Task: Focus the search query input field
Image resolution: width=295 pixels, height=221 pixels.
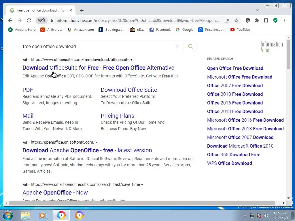Action: [98, 46]
